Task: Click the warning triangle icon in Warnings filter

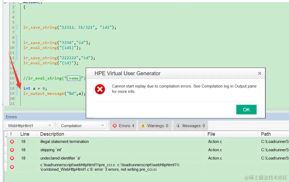Action: click(x=143, y=126)
